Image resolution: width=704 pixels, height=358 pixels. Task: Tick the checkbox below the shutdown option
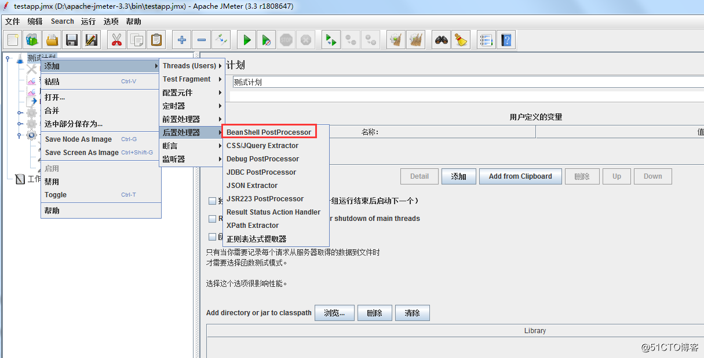(x=212, y=237)
